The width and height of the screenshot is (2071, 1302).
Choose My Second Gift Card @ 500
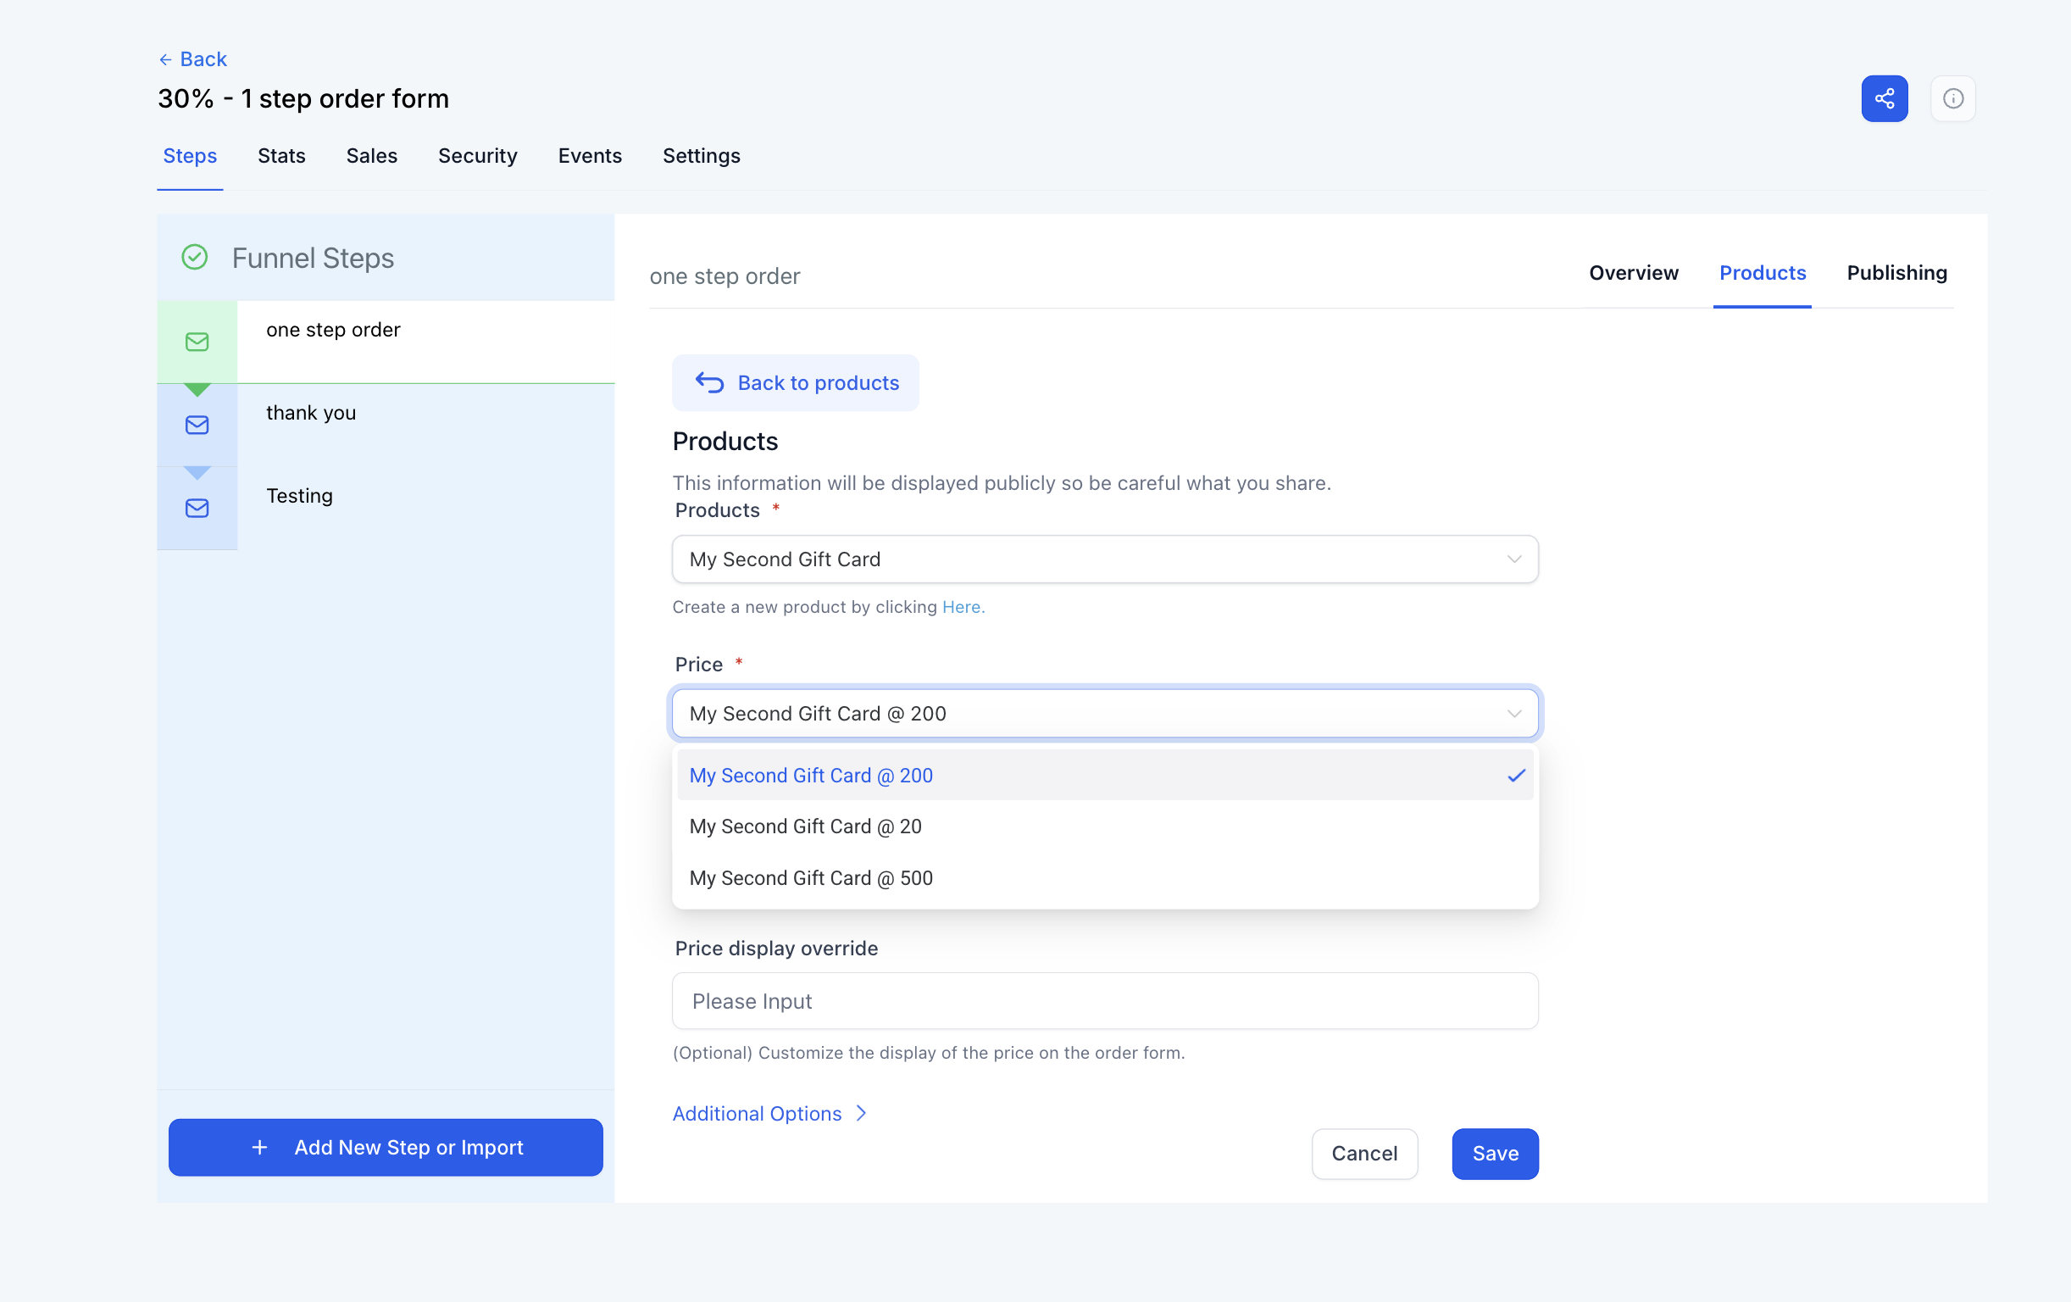[x=810, y=878]
